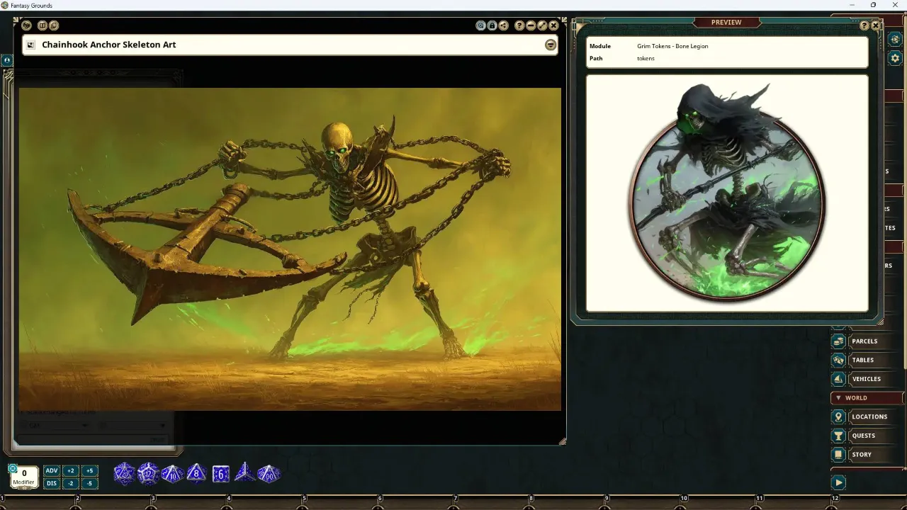This screenshot has height=510, width=907.
Task: Roll the d6 die
Action: (220, 474)
